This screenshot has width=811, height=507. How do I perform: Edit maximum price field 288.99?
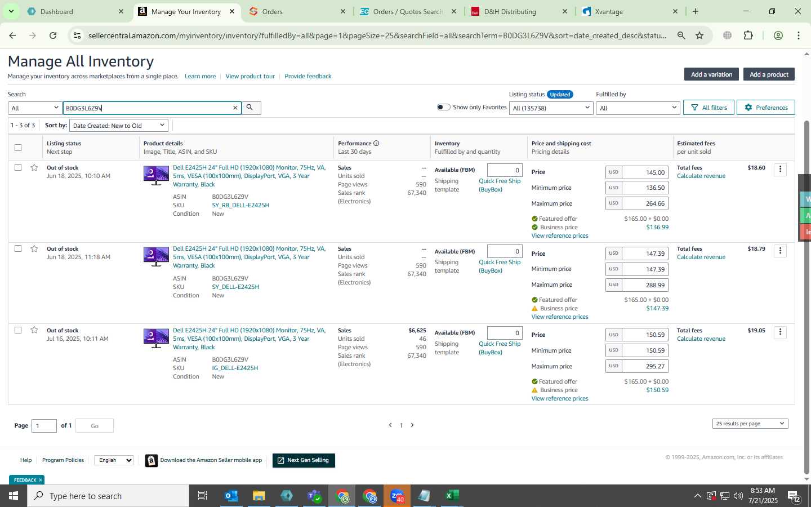coord(644,284)
